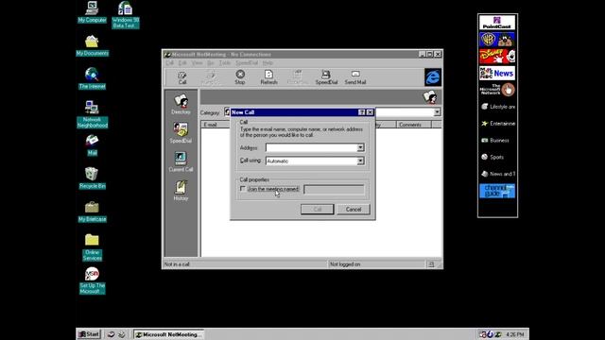The width and height of the screenshot is (605, 340).
Task: Open Network Neighborhood icon
Action: point(92,114)
